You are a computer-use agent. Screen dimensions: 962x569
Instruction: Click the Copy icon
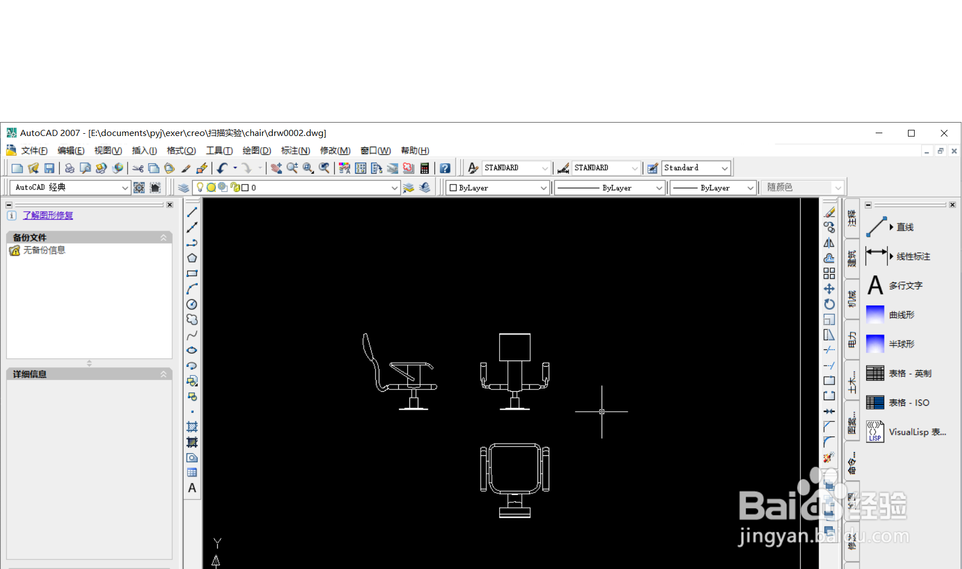(x=154, y=168)
